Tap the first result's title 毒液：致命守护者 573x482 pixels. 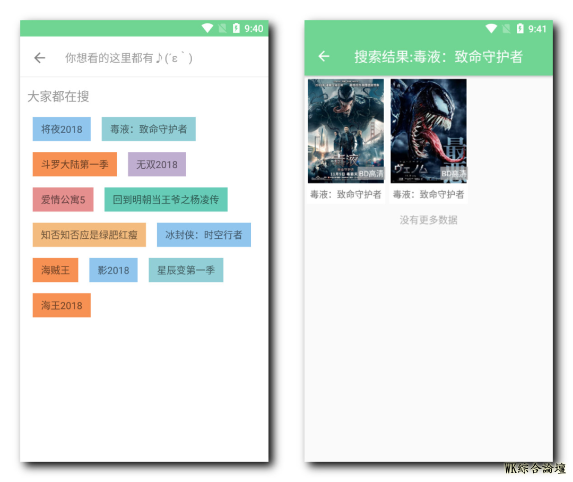pyautogui.click(x=346, y=194)
